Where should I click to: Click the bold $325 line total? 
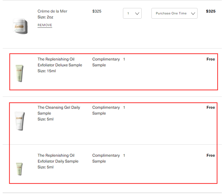click(211, 11)
